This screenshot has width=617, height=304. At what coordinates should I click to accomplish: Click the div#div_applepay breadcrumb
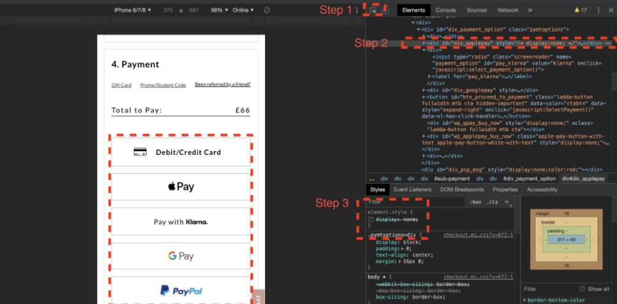583,179
